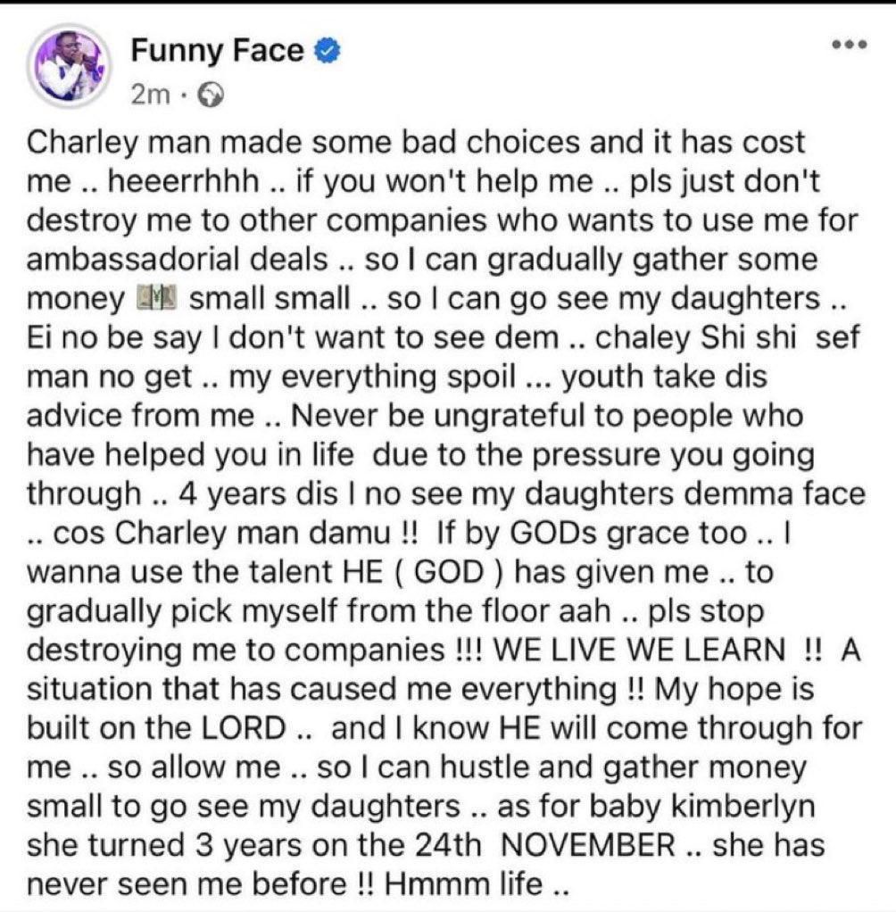Screen dimensions: 896x912
Task: Open the Funny Face author name link
Action: click(217, 51)
